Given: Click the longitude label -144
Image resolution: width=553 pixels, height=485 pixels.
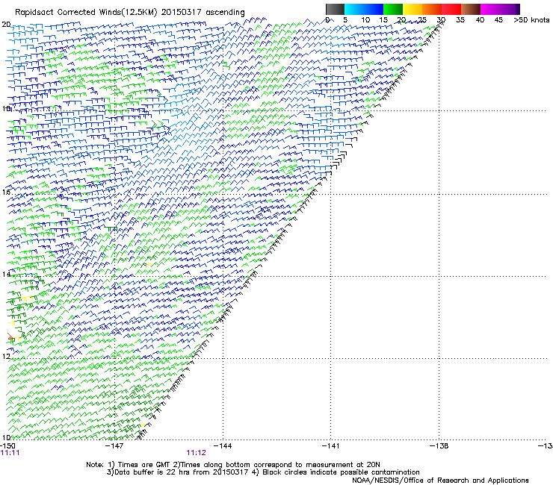Looking at the screenshot, I should pos(223,446).
